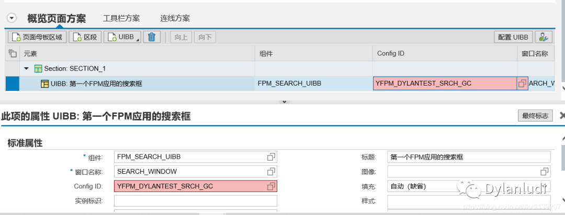
Task: Add a new 区段 section
Action: 85,37
